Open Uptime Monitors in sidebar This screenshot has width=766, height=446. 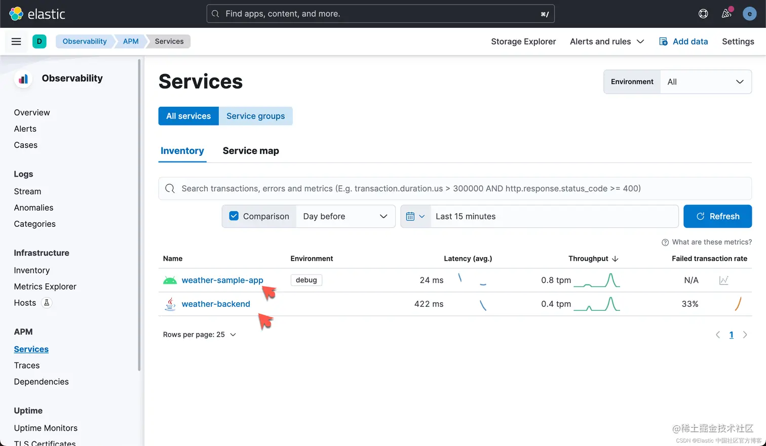[46, 428]
